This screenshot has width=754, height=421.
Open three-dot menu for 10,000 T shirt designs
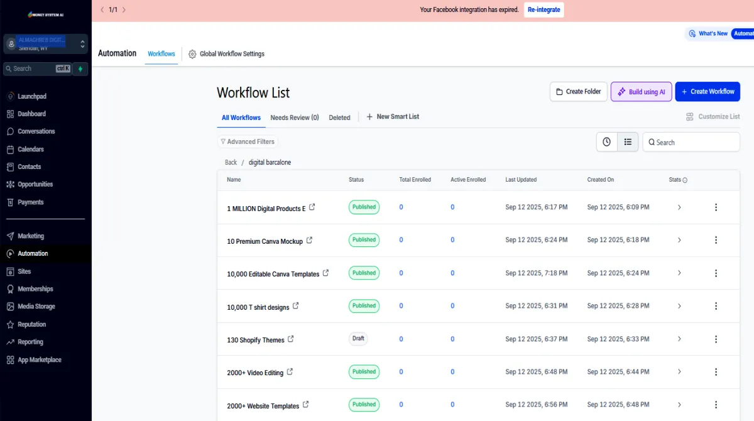716,306
